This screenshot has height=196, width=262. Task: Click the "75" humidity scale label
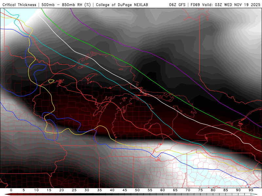tap(200, 190)
